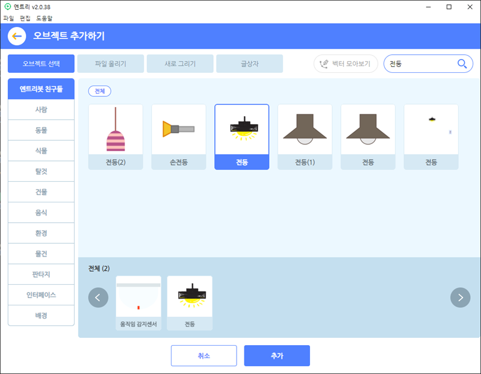The image size is (481, 374).
Task: Minimize the Entry window
Action: [429, 7]
